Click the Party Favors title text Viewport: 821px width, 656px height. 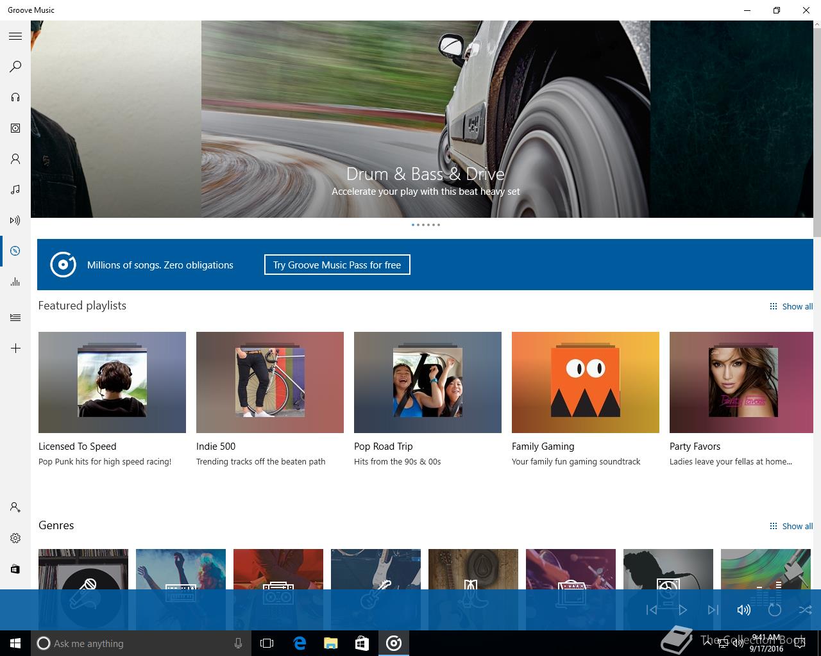pyautogui.click(x=695, y=447)
